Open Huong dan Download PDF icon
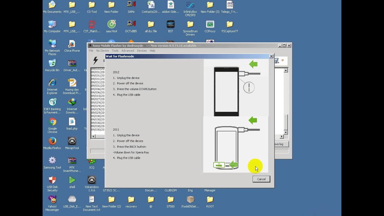Screen dimensions: 384x216 click(72, 87)
